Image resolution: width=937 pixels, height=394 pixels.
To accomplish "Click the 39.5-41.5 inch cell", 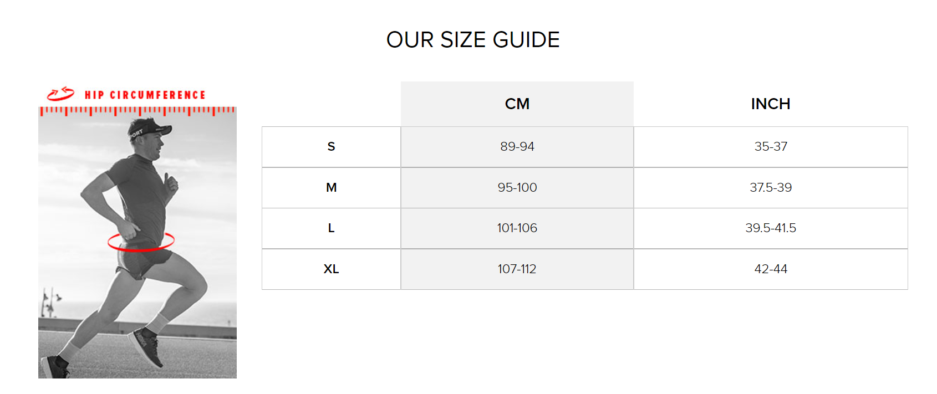I will [x=771, y=228].
